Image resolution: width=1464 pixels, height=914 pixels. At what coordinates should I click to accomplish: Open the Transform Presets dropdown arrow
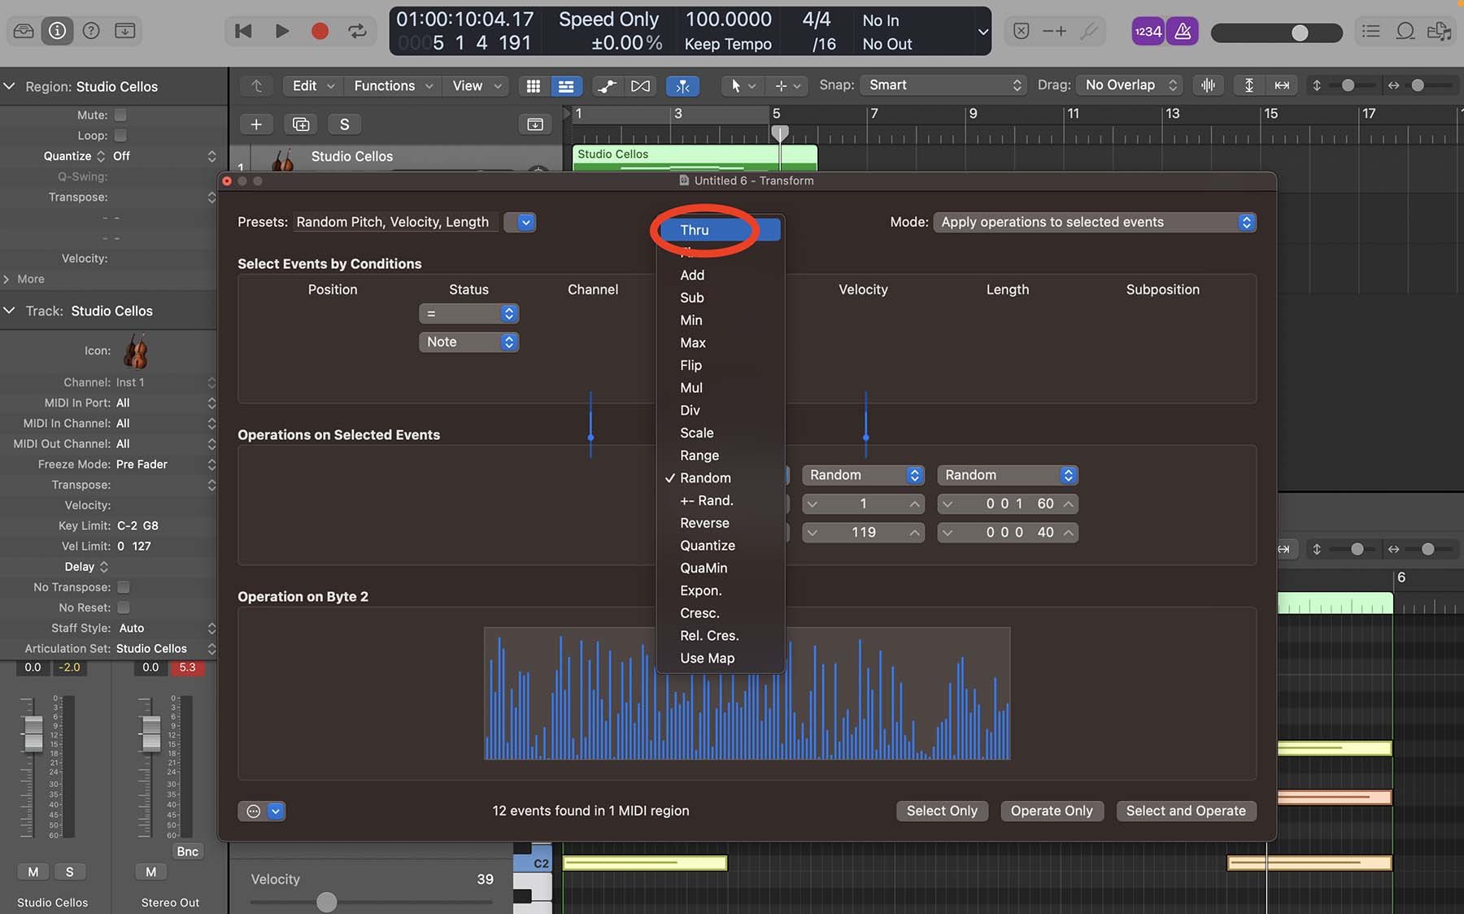click(525, 222)
